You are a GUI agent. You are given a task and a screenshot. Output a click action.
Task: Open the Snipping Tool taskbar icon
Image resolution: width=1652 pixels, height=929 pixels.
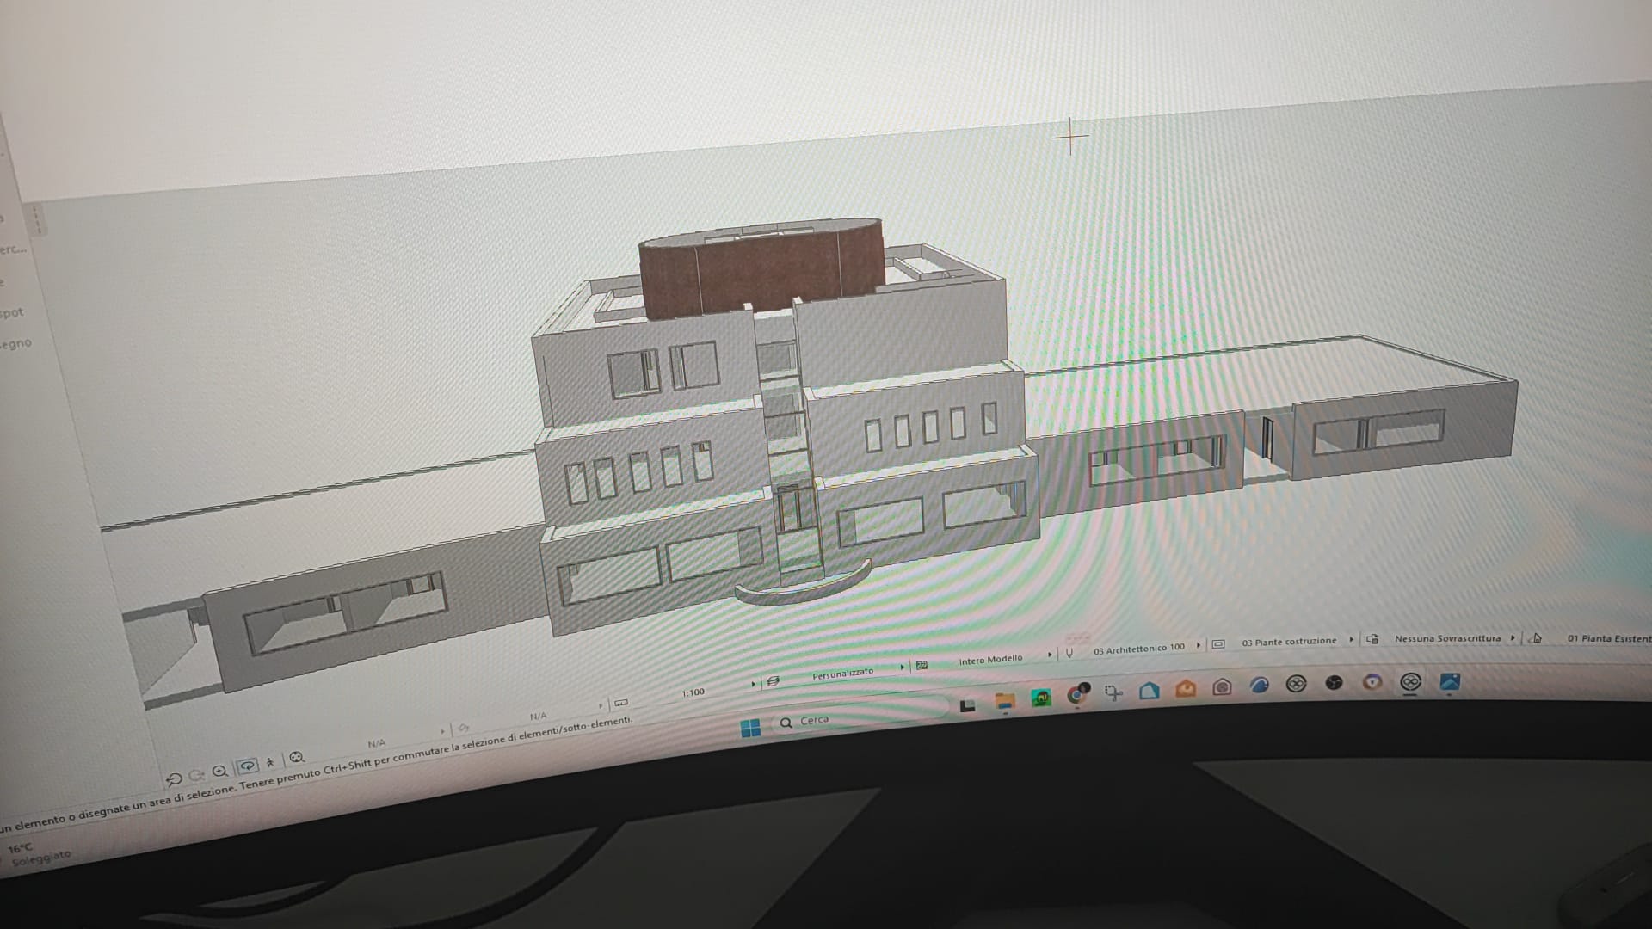tap(1113, 692)
